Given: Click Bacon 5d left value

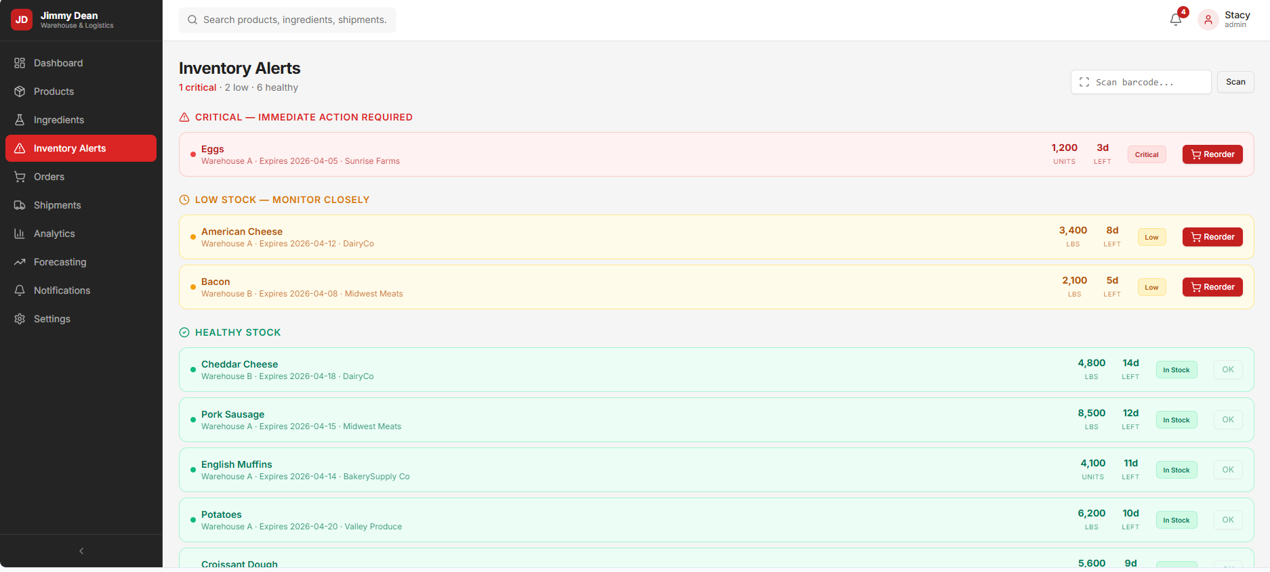Looking at the screenshot, I should pos(1112,280).
